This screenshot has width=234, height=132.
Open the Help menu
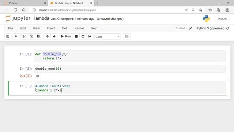click(x=94, y=28)
